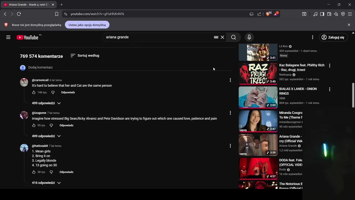
Task: Click the search magnifier button
Action: click(234, 37)
